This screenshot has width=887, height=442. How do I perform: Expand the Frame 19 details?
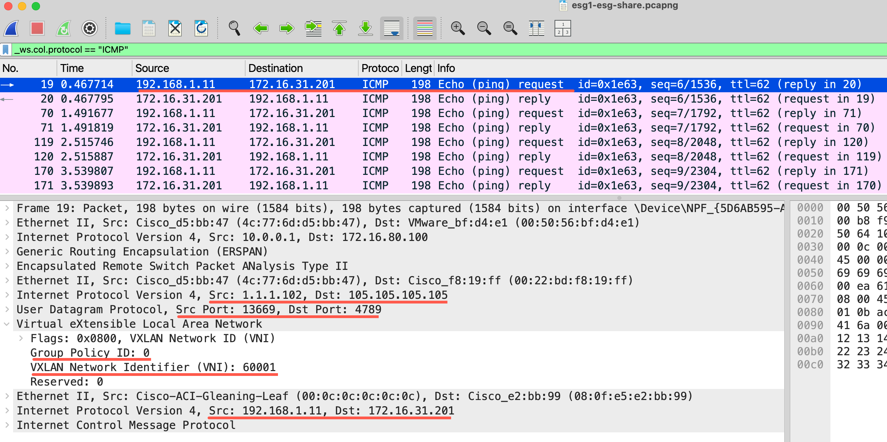point(7,208)
